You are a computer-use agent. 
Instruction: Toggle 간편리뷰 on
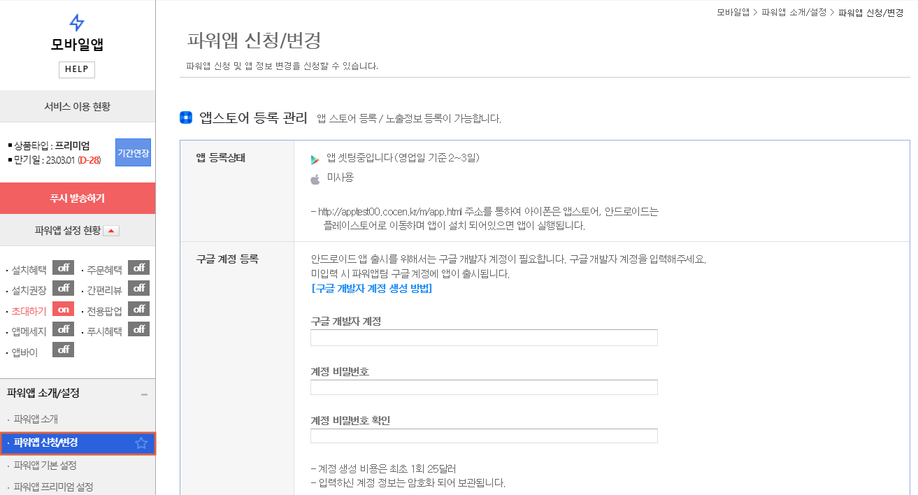click(138, 288)
